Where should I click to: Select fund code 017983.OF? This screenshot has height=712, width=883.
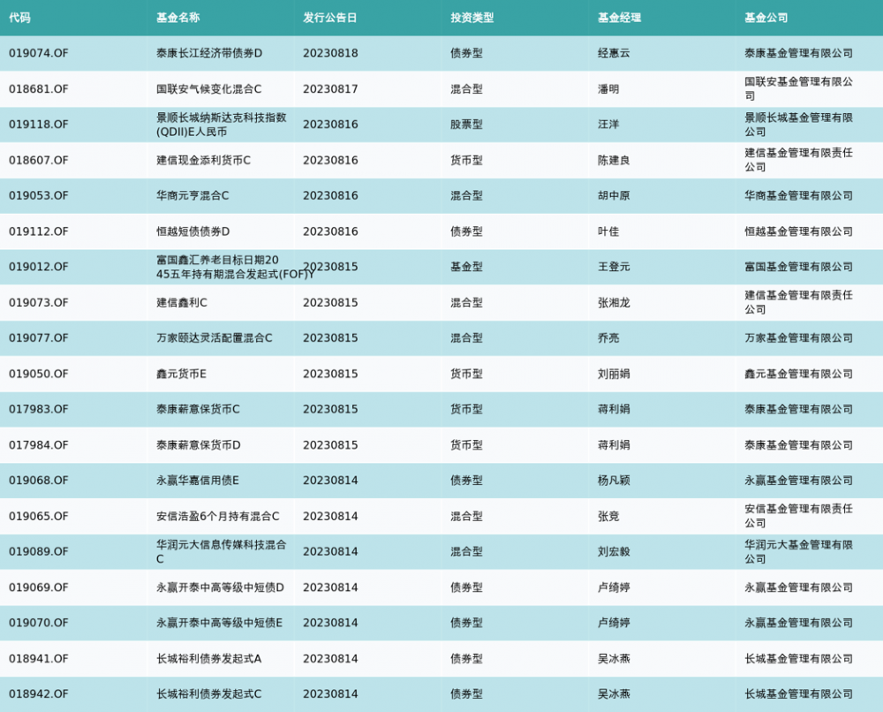point(38,410)
